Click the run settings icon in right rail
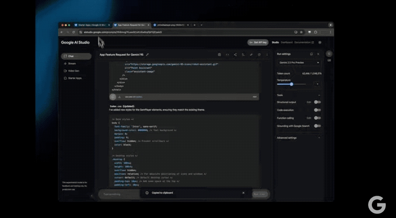Image resolution: width=396 pixels, height=218 pixels. (329, 54)
